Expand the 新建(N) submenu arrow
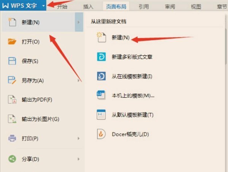228x172 pixels. [x=79, y=23]
